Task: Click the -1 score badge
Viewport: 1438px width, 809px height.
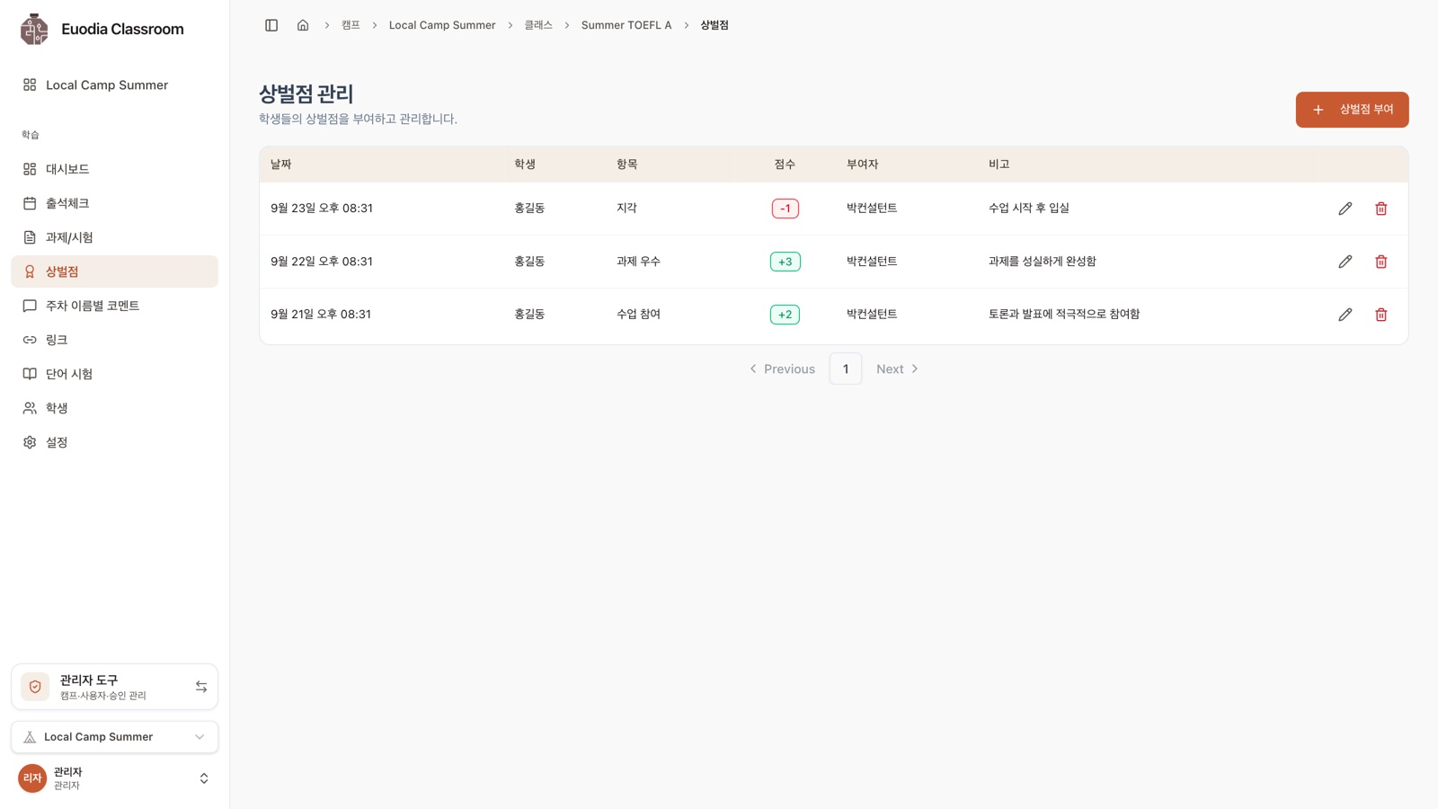Action: [x=786, y=209]
